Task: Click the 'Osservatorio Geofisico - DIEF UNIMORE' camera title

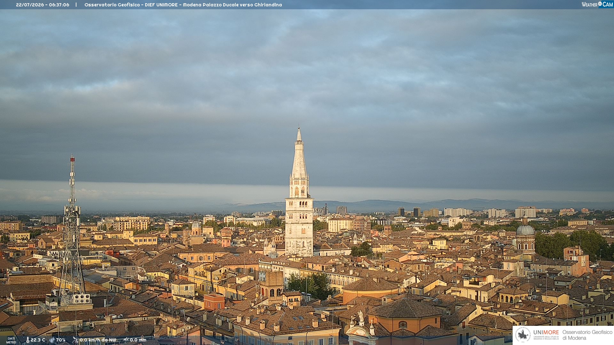Action: point(183,5)
